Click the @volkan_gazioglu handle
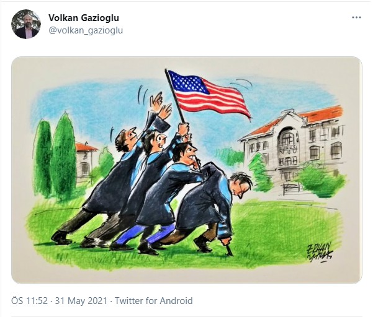This screenshot has width=373, height=317. 86,30
